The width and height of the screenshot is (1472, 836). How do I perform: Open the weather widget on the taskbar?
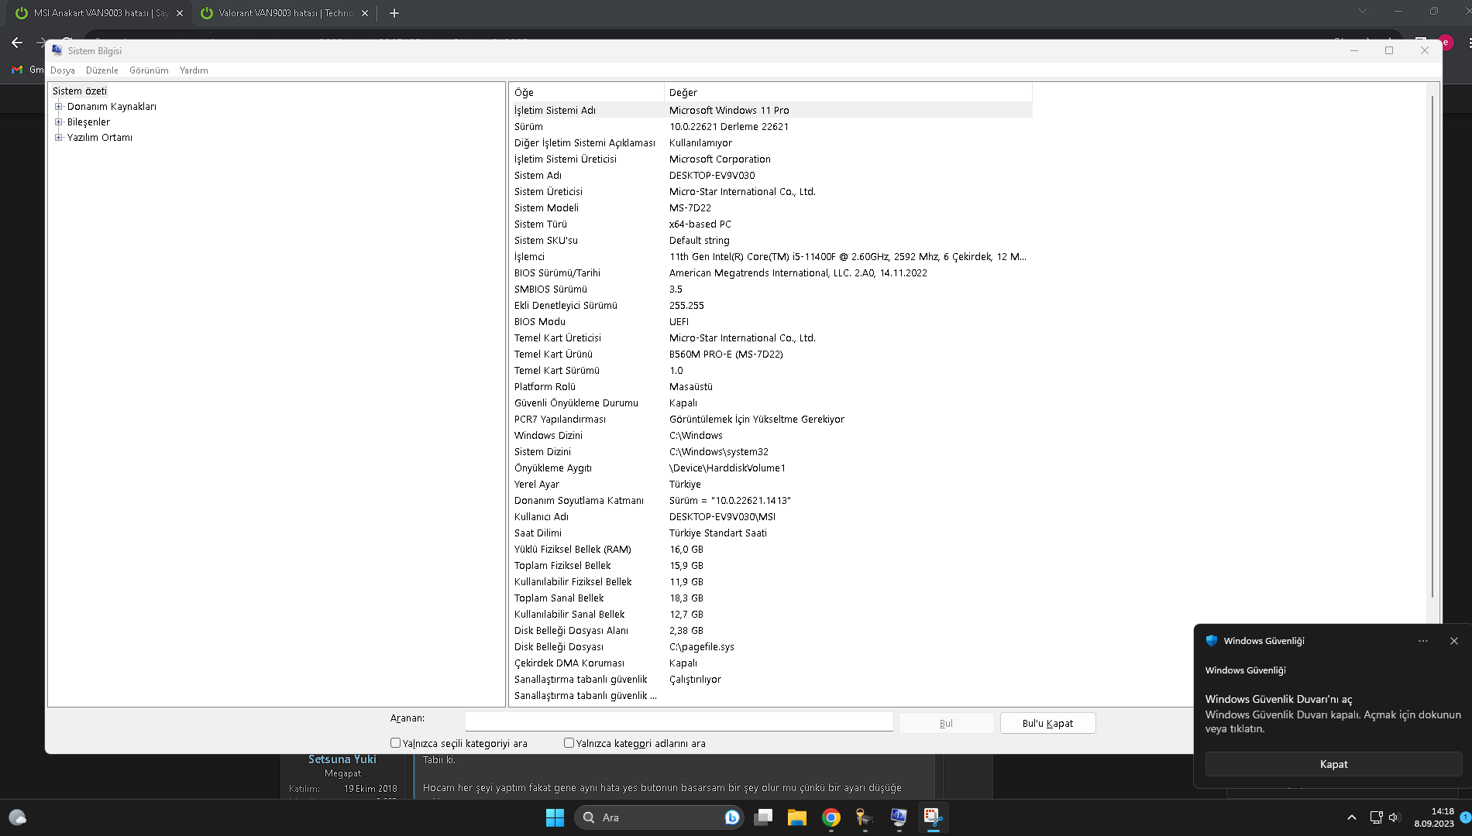[x=17, y=817]
